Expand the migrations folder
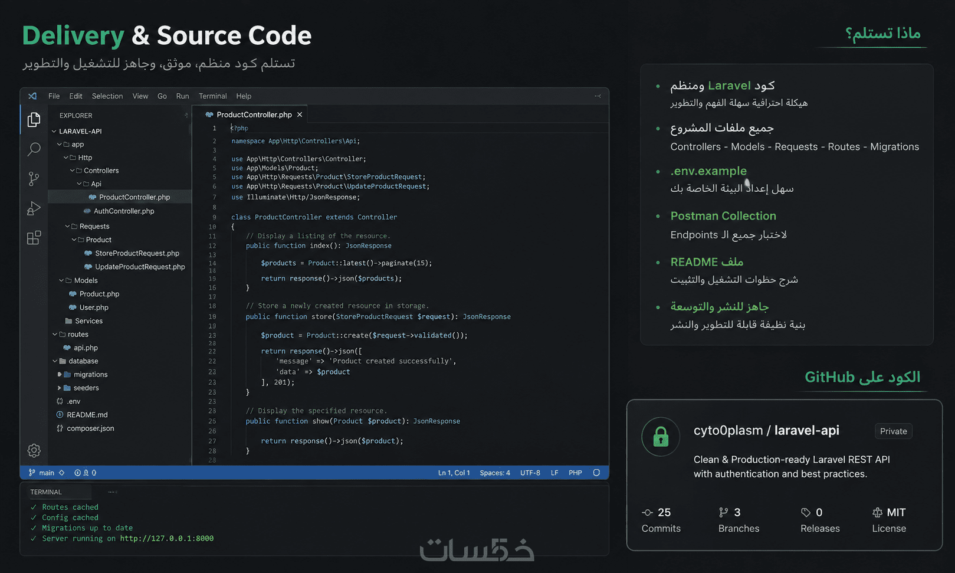 coord(60,374)
